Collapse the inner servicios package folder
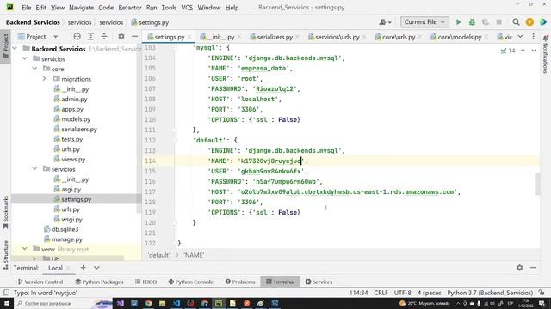Image resolution: width=551 pixels, height=309 pixels. [x=34, y=169]
